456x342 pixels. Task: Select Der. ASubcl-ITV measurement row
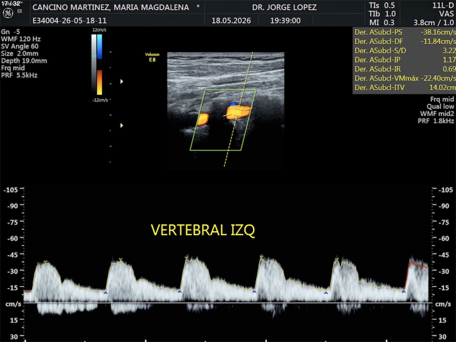(404, 87)
